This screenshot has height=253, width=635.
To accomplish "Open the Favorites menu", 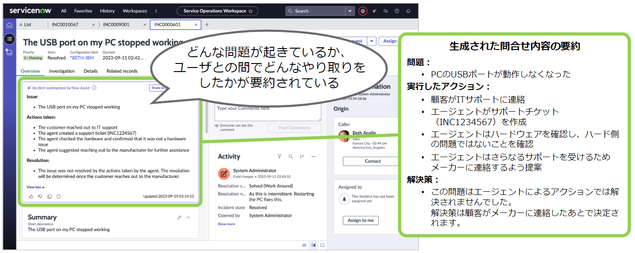I will (x=83, y=11).
